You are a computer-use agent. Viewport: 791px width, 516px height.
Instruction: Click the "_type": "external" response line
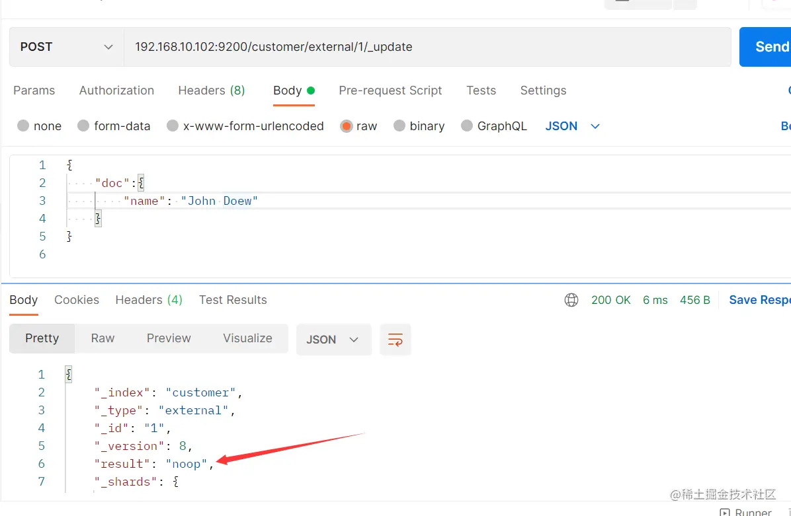point(165,411)
